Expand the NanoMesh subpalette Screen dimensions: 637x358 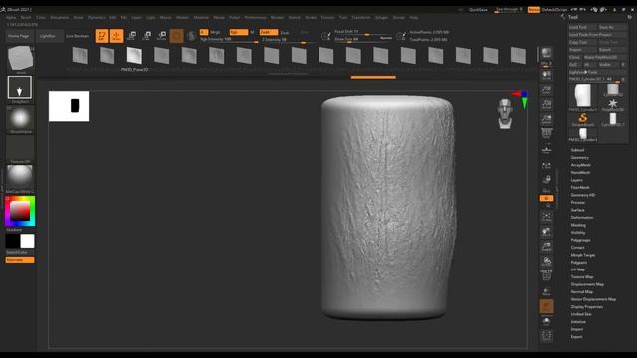(581, 172)
